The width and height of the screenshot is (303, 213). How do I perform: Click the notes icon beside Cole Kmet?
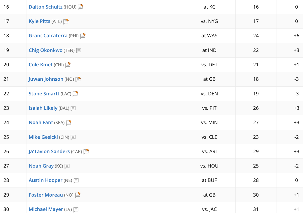coord(68,65)
